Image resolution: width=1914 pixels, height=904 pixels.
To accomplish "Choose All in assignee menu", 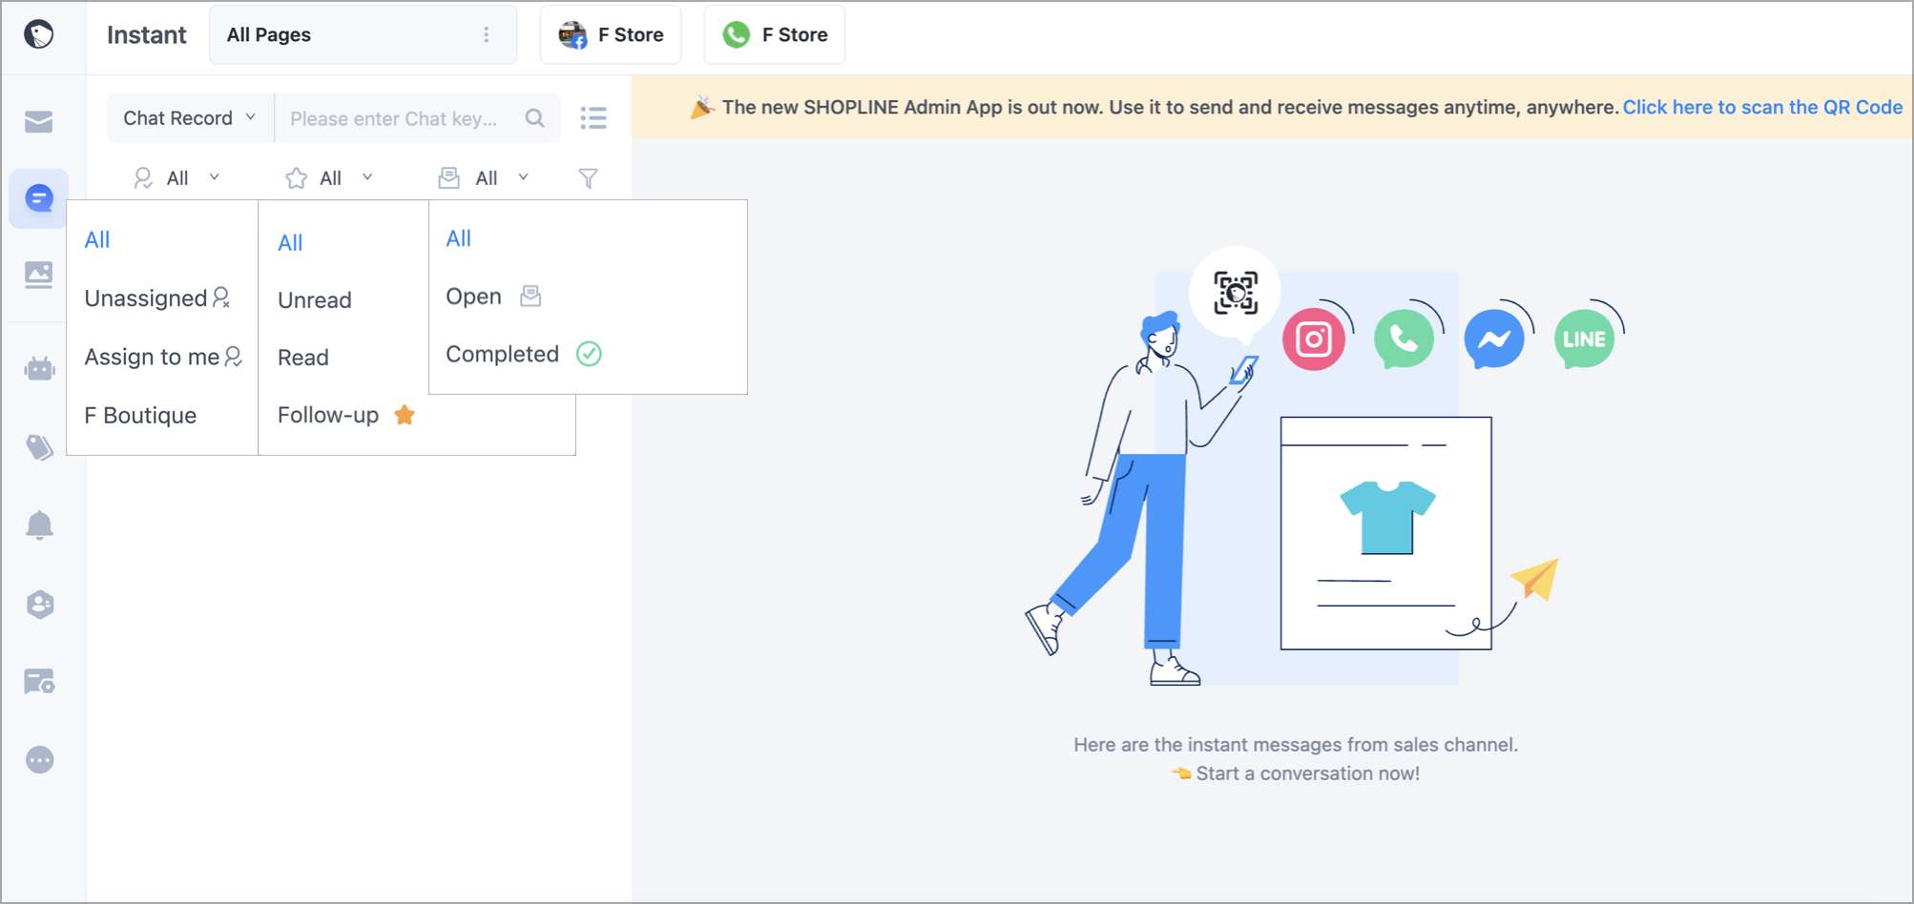I will 97,239.
